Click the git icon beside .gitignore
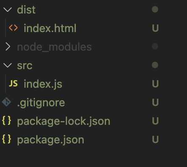This screenshot has width=187, height=167. click(x=6, y=102)
